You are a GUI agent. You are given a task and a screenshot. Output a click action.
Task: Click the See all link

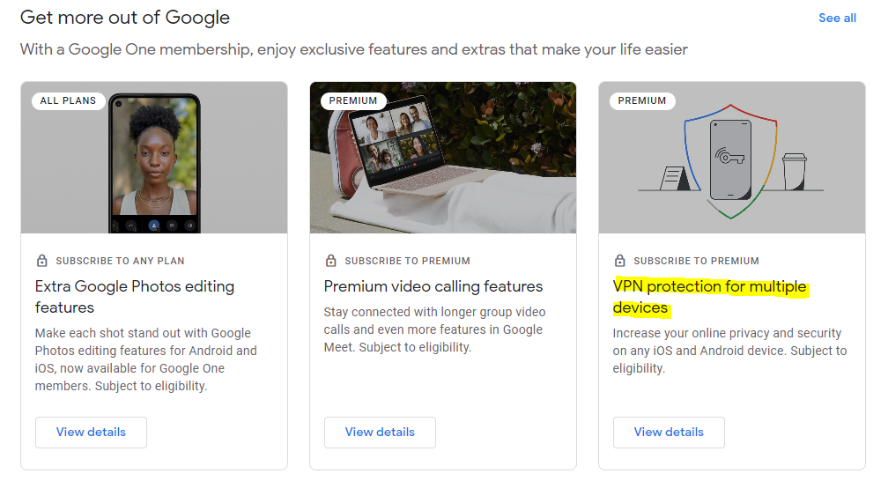click(x=837, y=18)
